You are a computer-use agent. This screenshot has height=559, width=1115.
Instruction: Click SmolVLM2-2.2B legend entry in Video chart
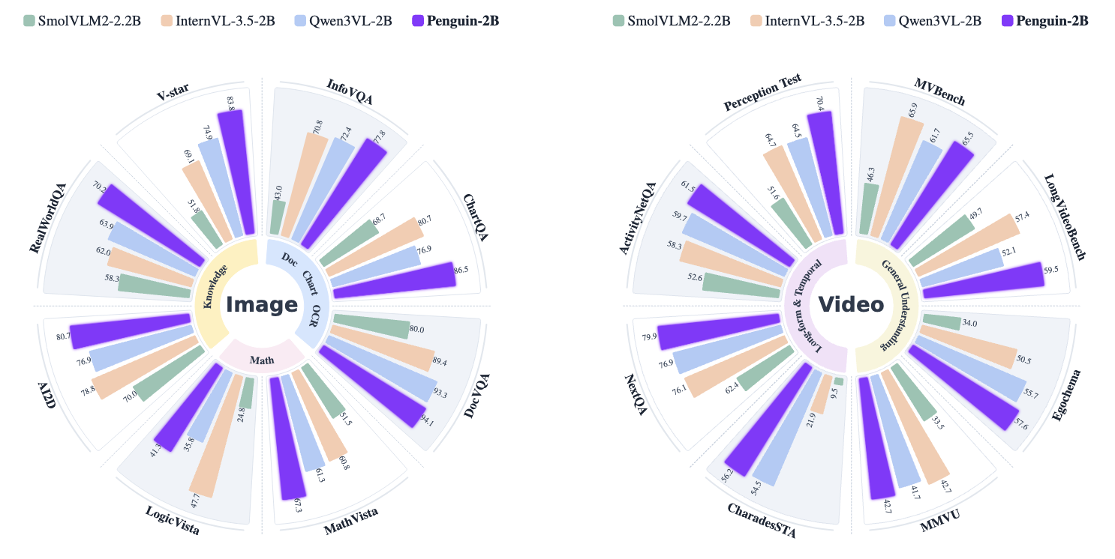click(672, 21)
